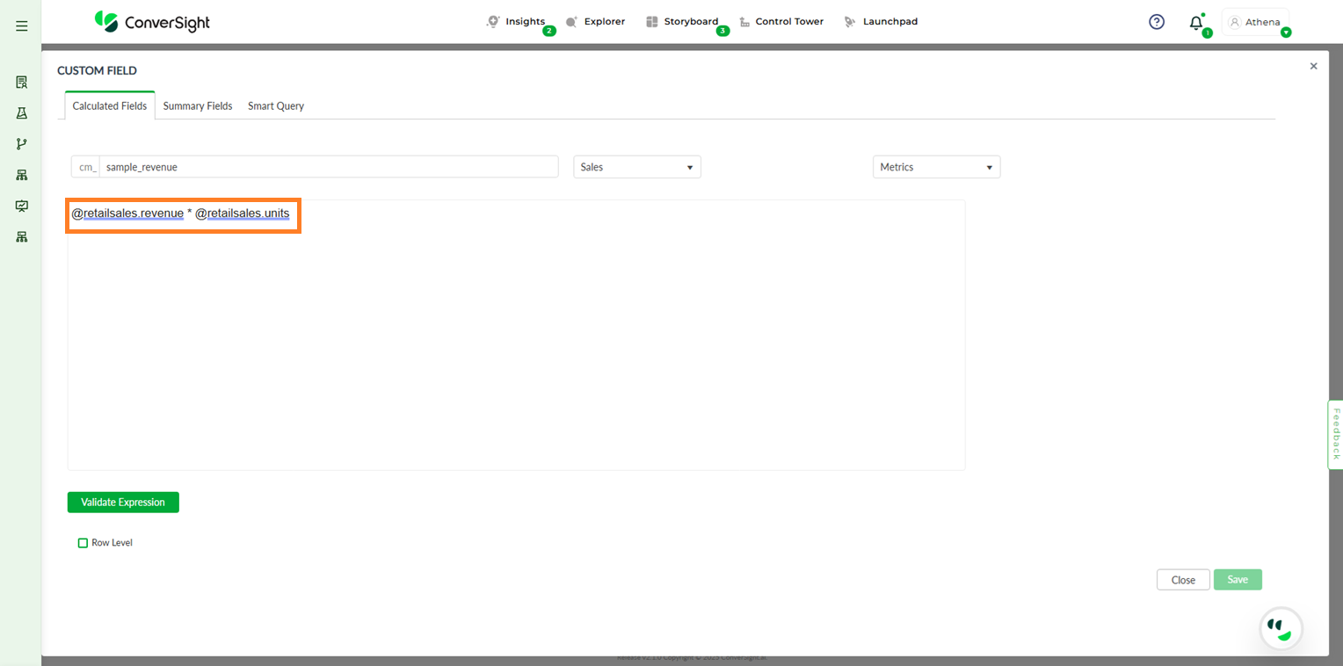The width and height of the screenshot is (1343, 666).
Task: Open the chat assistant bubble icon
Action: pyautogui.click(x=1281, y=628)
